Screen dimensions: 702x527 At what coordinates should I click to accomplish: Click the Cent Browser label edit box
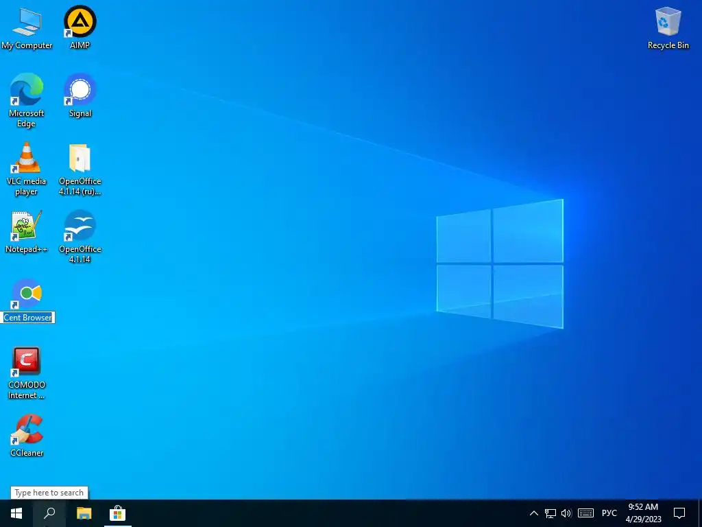point(27,317)
